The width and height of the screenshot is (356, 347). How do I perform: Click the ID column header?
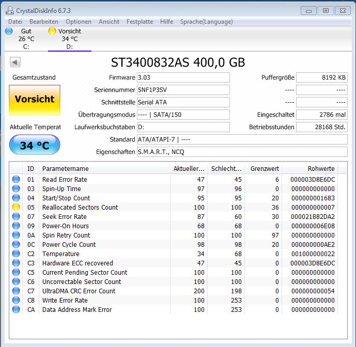[30, 168]
